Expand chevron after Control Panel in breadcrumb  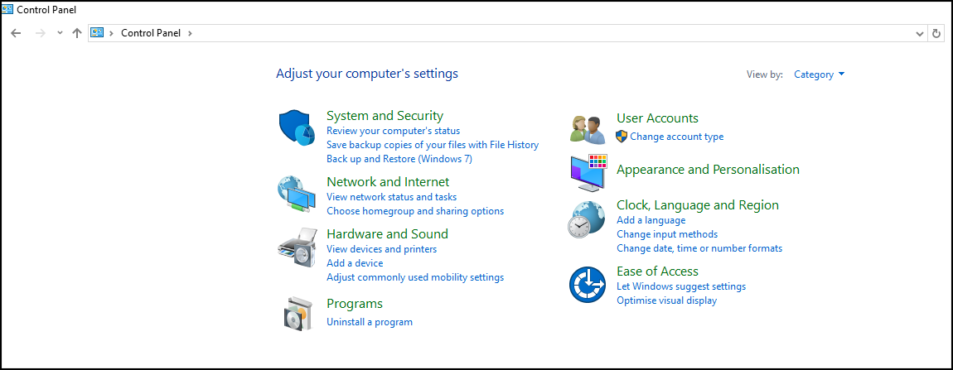(191, 33)
